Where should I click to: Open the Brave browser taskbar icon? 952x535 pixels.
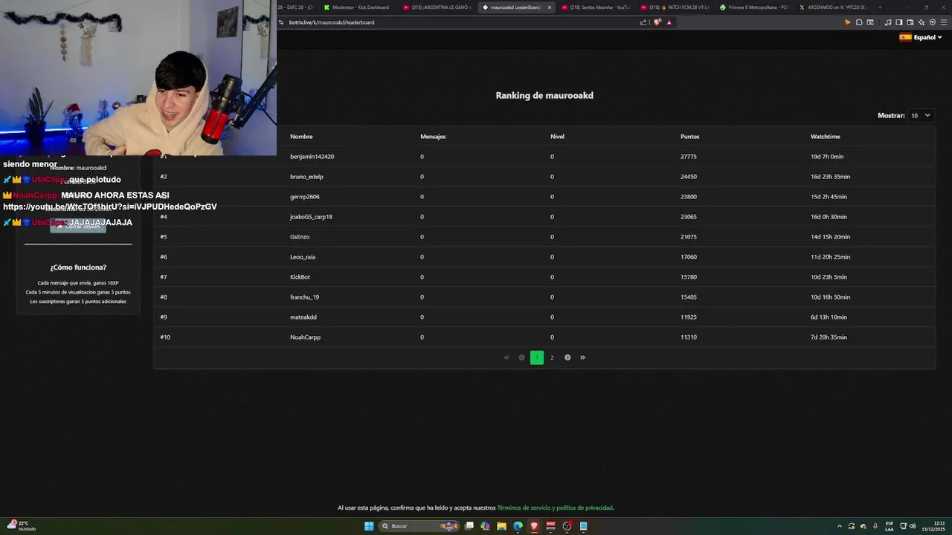(535, 526)
